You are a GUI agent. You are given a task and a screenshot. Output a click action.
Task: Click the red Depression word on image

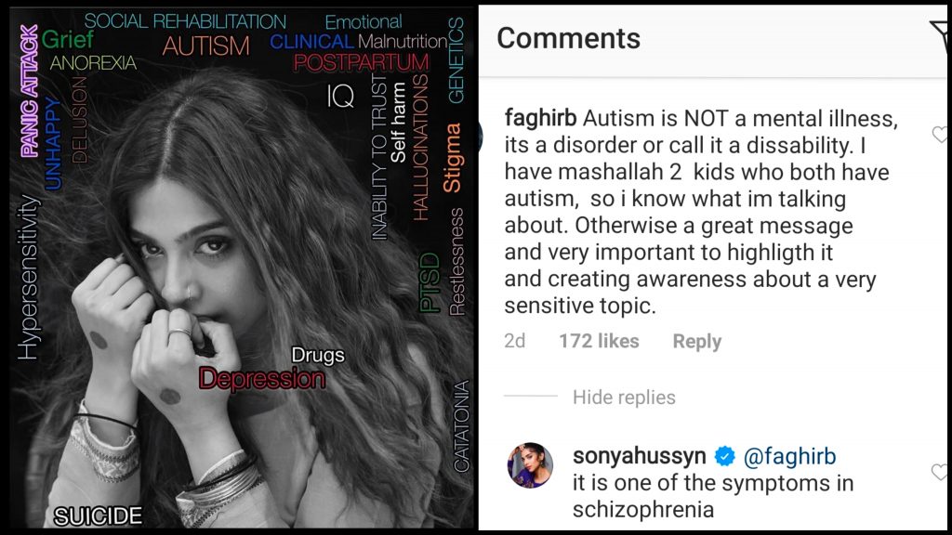[x=262, y=379]
